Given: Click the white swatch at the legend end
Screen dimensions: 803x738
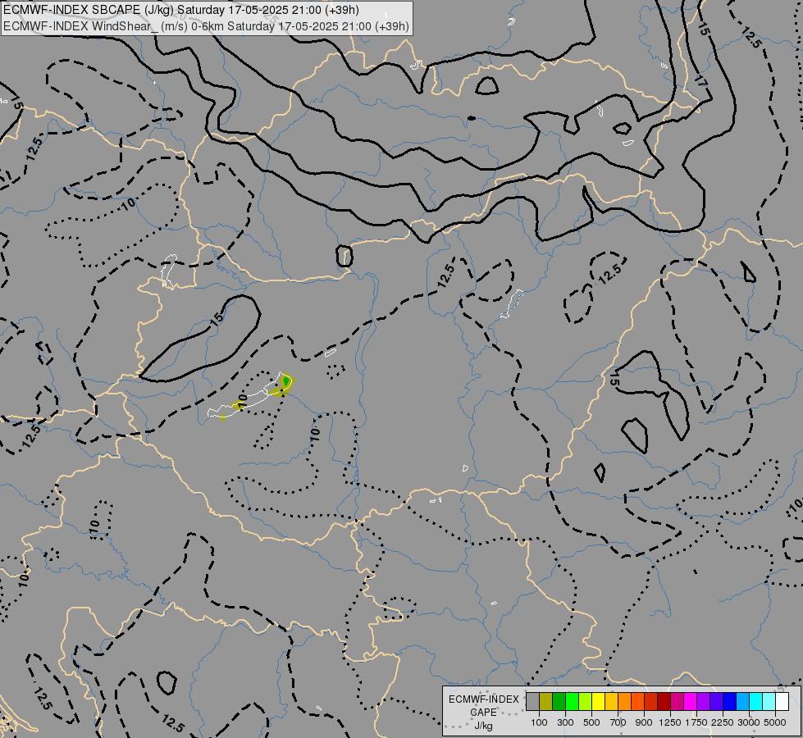Looking at the screenshot, I should click(x=782, y=702).
